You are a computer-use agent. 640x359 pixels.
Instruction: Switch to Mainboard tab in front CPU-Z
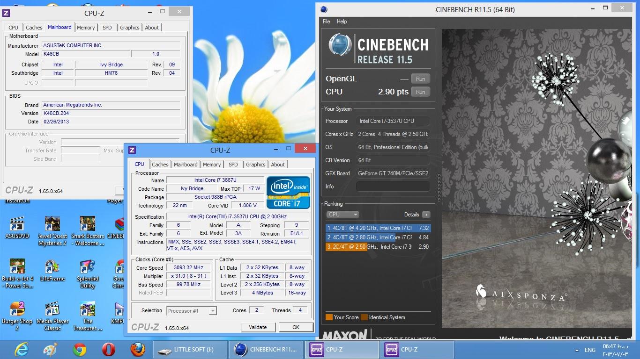186,165
